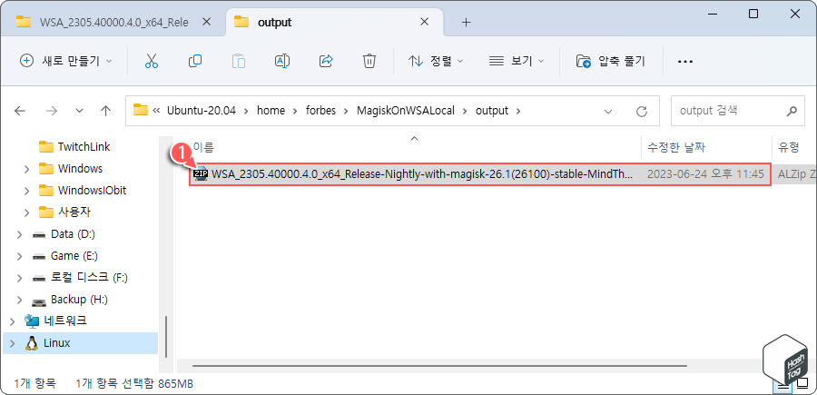The width and height of the screenshot is (817, 395).
Task: Expand the 네트워크 node
Action: pos(13,320)
